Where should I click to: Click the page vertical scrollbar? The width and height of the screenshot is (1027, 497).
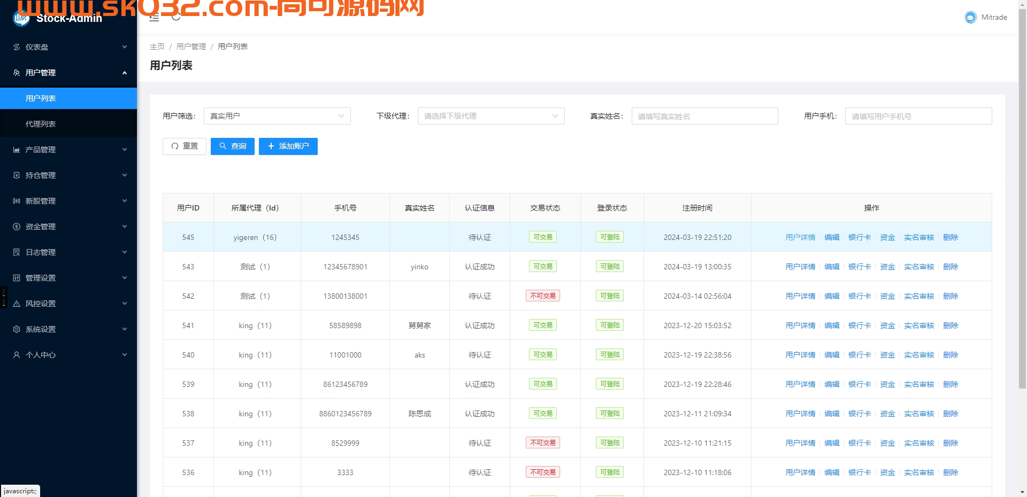(1022, 198)
